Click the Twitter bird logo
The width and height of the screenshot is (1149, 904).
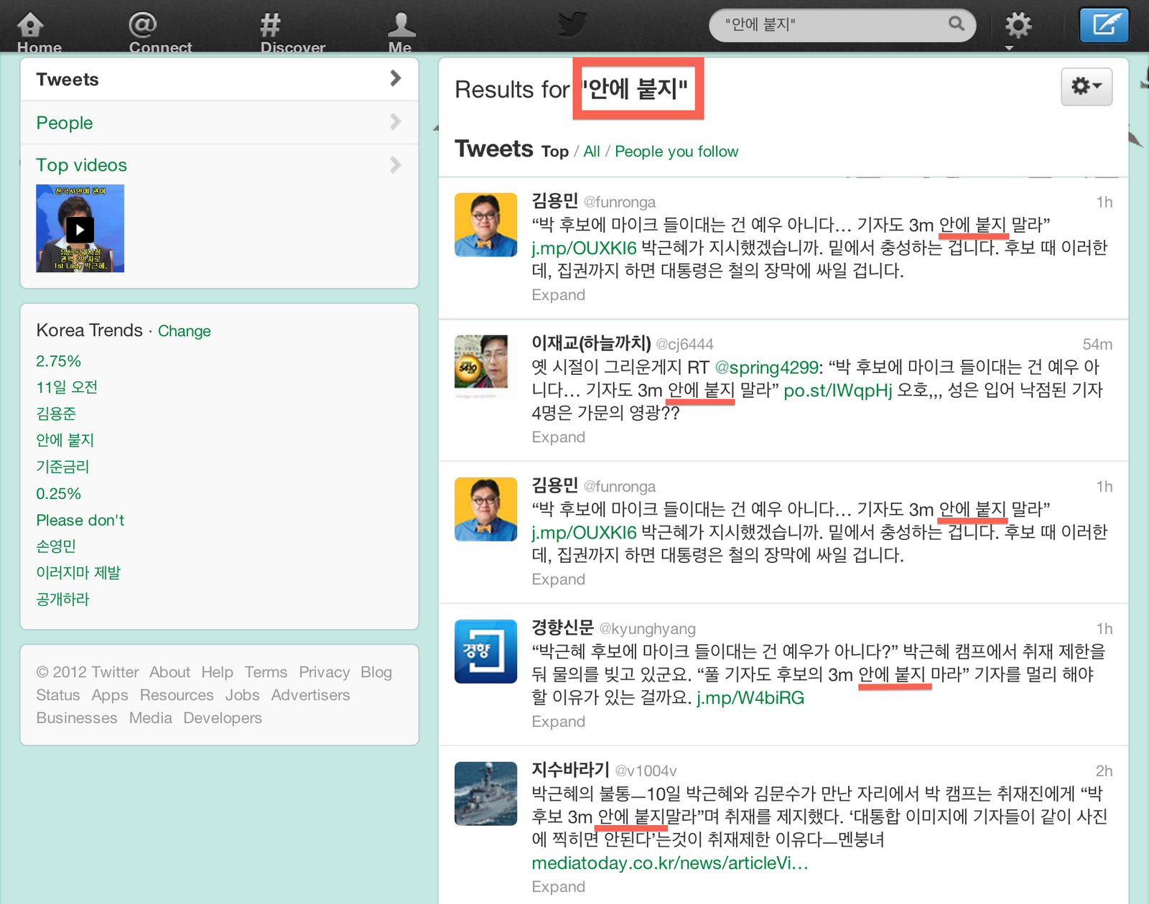click(x=574, y=24)
